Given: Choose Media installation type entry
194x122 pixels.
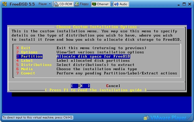Looking at the screenshot, I should click(x=27, y=69).
